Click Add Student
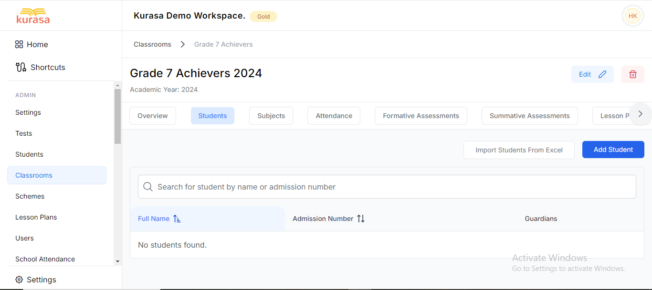Image resolution: width=652 pixels, height=290 pixels. click(613, 149)
